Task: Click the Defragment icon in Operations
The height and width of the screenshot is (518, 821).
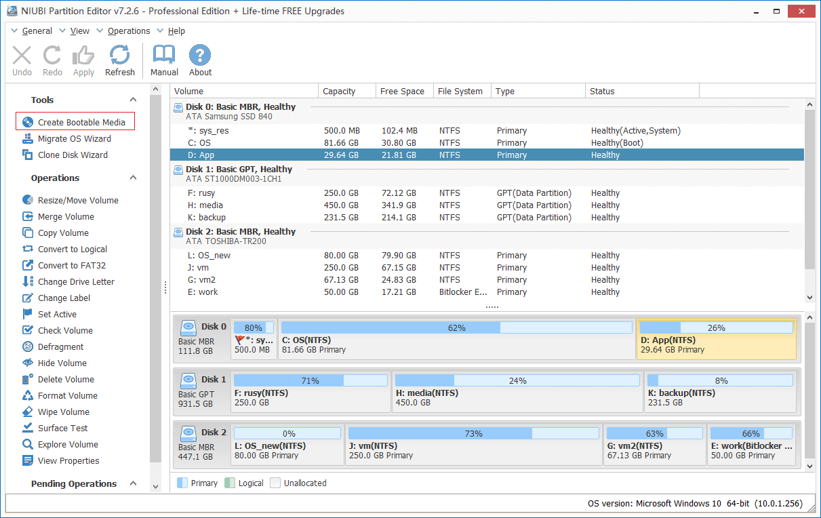Action: point(28,346)
